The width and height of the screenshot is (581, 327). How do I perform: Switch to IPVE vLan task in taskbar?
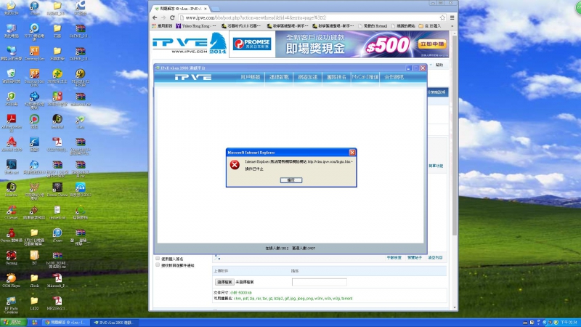[x=115, y=323]
